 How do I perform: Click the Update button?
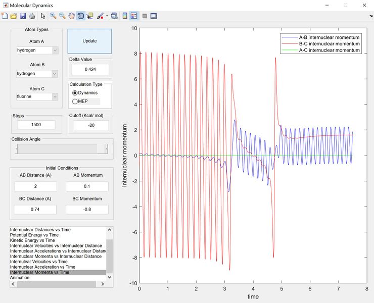click(89, 41)
